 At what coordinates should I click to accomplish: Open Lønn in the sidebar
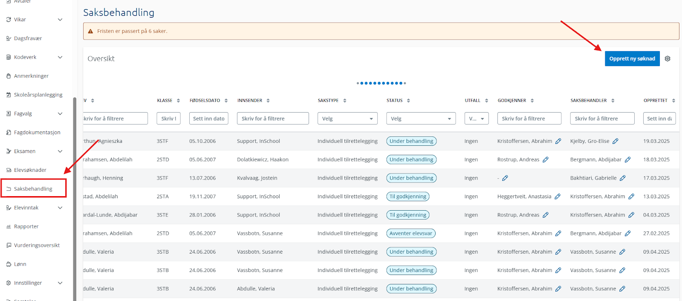(20, 264)
